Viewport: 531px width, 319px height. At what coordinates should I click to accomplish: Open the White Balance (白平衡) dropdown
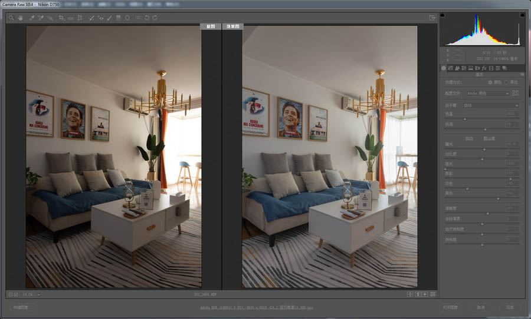click(x=491, y=105)
